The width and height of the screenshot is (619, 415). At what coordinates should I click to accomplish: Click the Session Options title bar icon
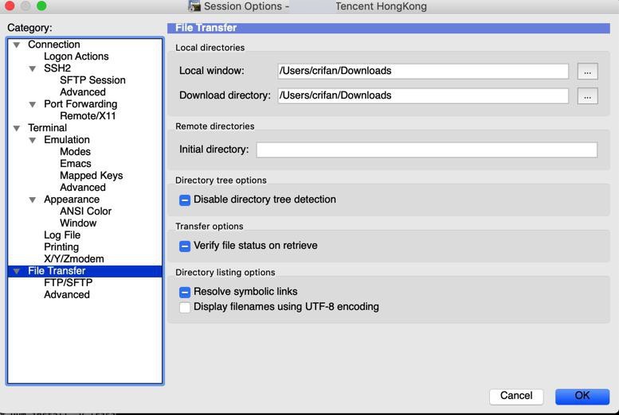click(194, 6)
